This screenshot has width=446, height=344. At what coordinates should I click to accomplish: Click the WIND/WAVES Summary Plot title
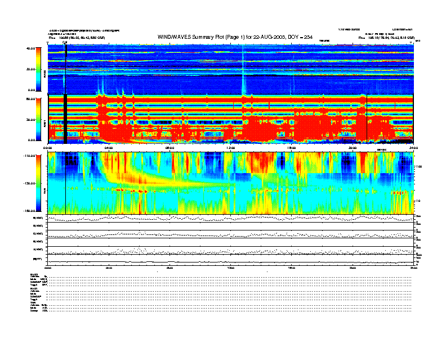pyautogui.click(x=235, y=37)
